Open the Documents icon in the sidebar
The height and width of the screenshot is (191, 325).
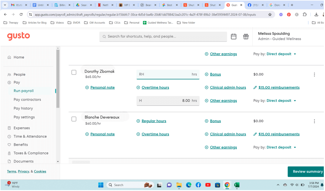tap(10, 161)
